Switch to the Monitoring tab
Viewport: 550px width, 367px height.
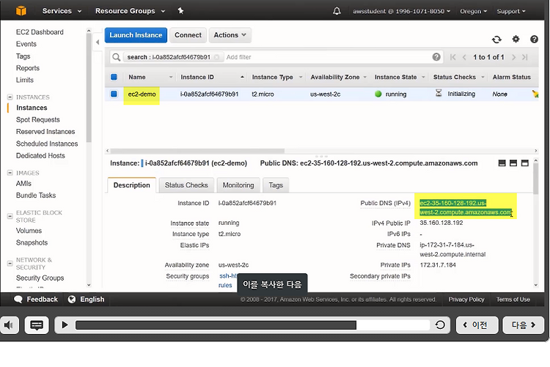point(238,185)
